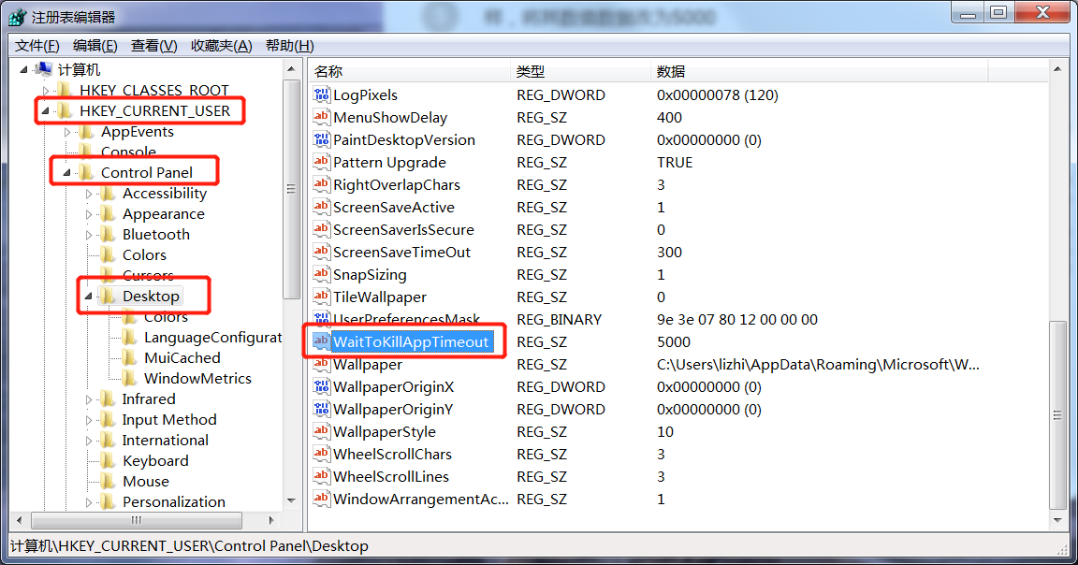The width and height of the screenshot is (1078, 565).
Task: Collapse the Control Panel key
Action: click(x=66, y=172)
